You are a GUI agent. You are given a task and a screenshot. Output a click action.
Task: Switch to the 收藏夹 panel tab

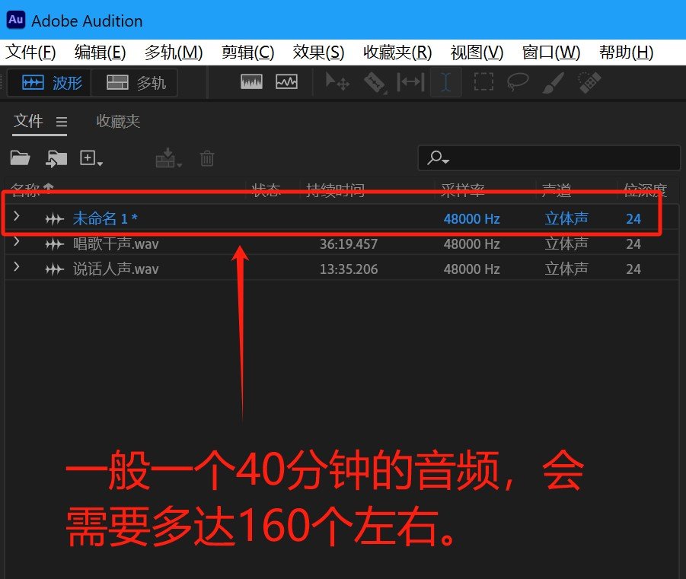point(118,122)
